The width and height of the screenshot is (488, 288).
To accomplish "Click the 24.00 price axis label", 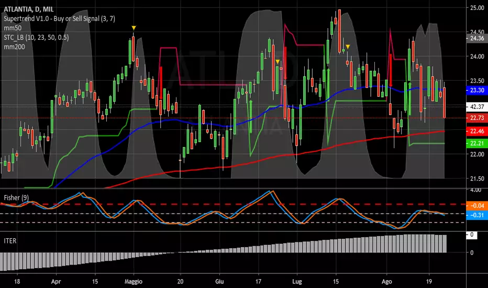I will point(477,57).
